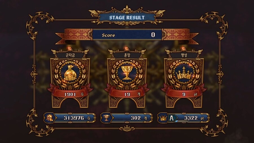Image resolution: width=254 pixels, height=143 pixels.
Task: Click the 9 pt fame ribbon
Action: tap(184, 92)
